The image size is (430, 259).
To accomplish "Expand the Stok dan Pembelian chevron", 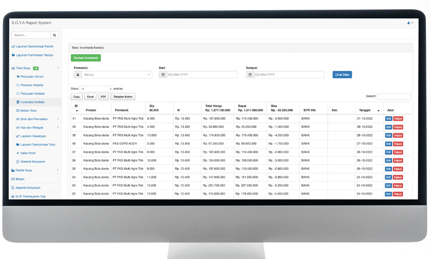I will (58, 119).
